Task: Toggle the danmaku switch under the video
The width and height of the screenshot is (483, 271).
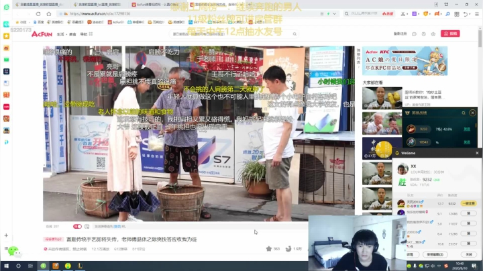Action: 77,226
